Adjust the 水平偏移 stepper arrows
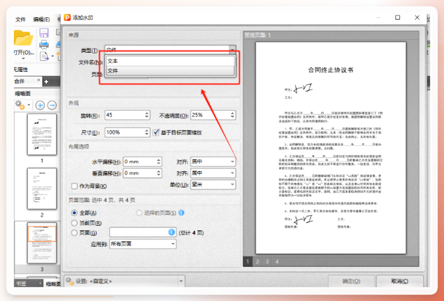 pyautogui.click(x=158, y=162)
